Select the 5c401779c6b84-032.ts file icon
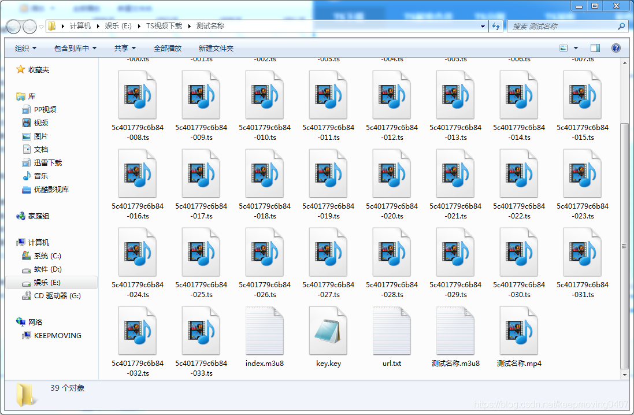 point(138,331)
